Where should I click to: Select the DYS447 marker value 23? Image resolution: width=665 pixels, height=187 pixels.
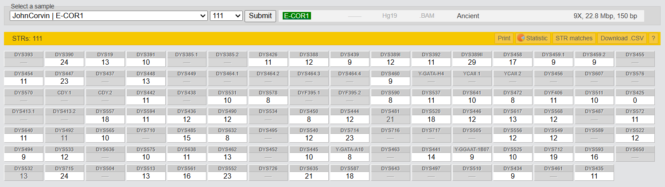click(x=64, y=82)
